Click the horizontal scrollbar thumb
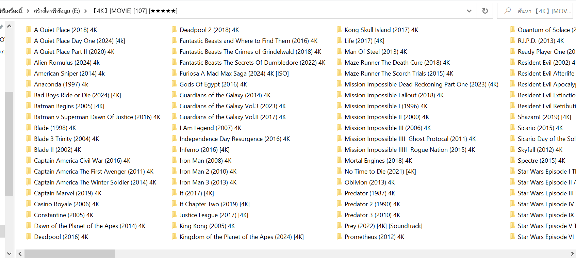 70,254
